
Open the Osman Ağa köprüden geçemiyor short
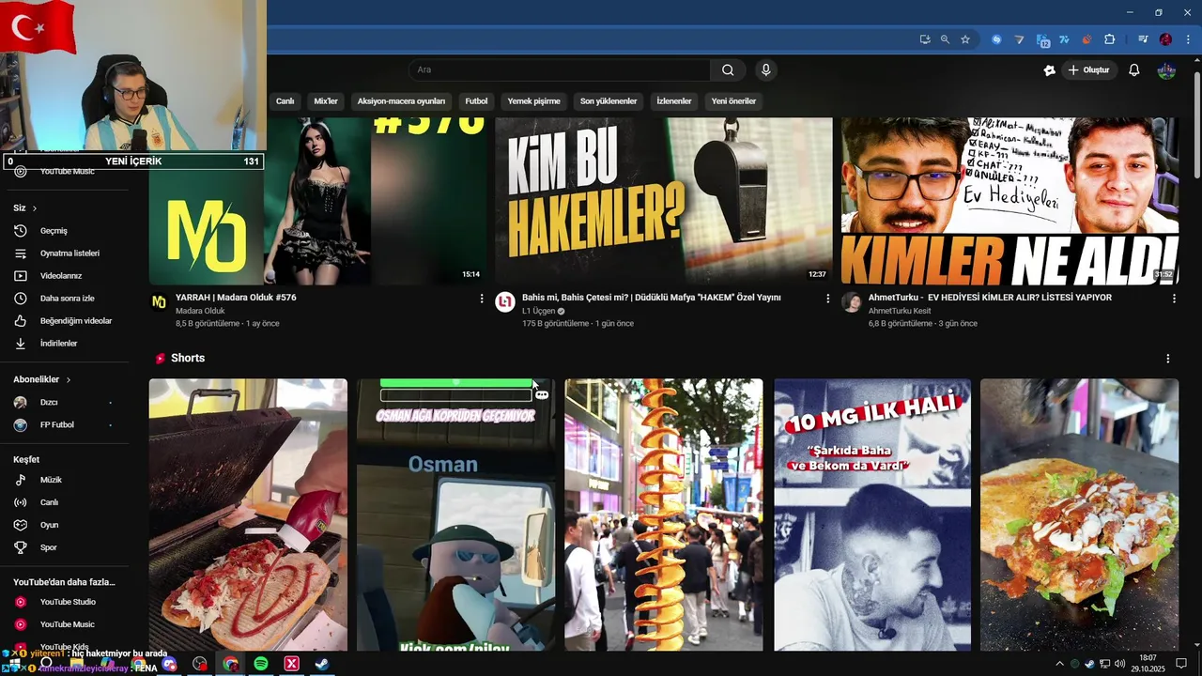click(456, 515)
